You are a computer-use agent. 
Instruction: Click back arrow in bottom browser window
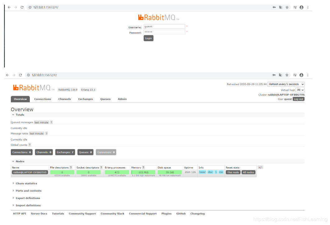pos(7,75)
